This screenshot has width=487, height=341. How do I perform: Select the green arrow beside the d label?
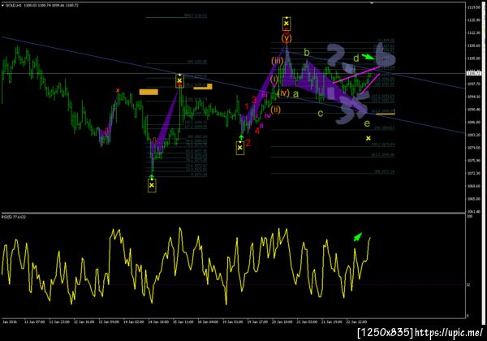[x=368, y=57]
